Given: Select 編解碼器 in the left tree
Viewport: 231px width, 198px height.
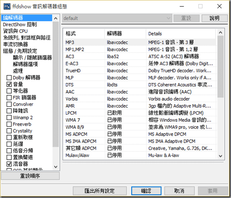Looking at the screenshot, I should pos(27,18).
